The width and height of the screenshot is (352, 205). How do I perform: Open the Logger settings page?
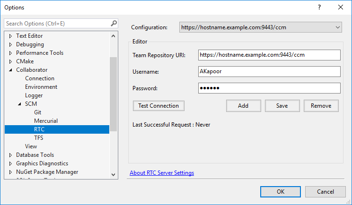point(34,95)
